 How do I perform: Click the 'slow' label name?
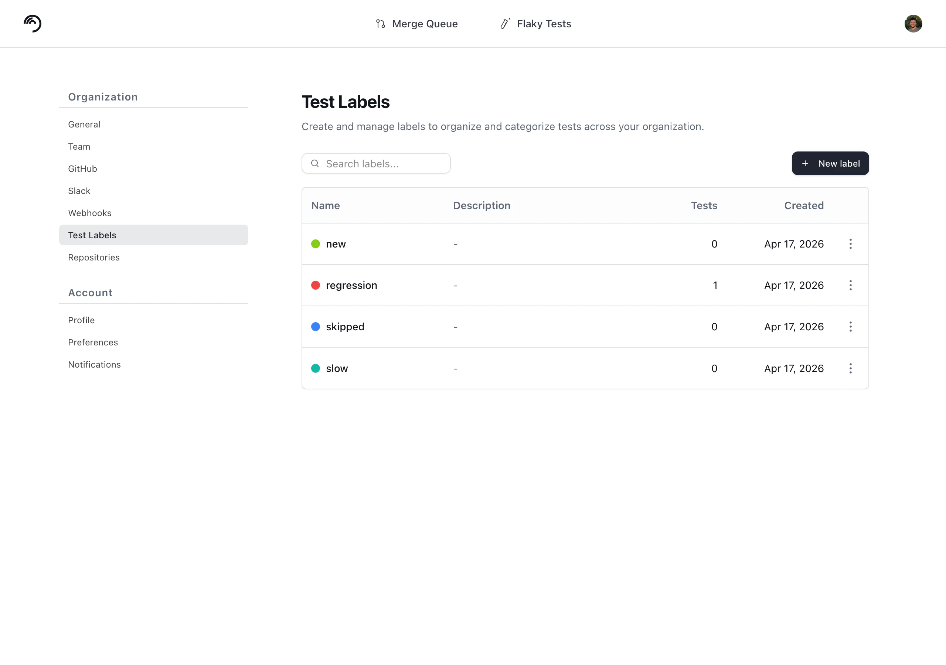pyautogui.click(x=337, y=368)
